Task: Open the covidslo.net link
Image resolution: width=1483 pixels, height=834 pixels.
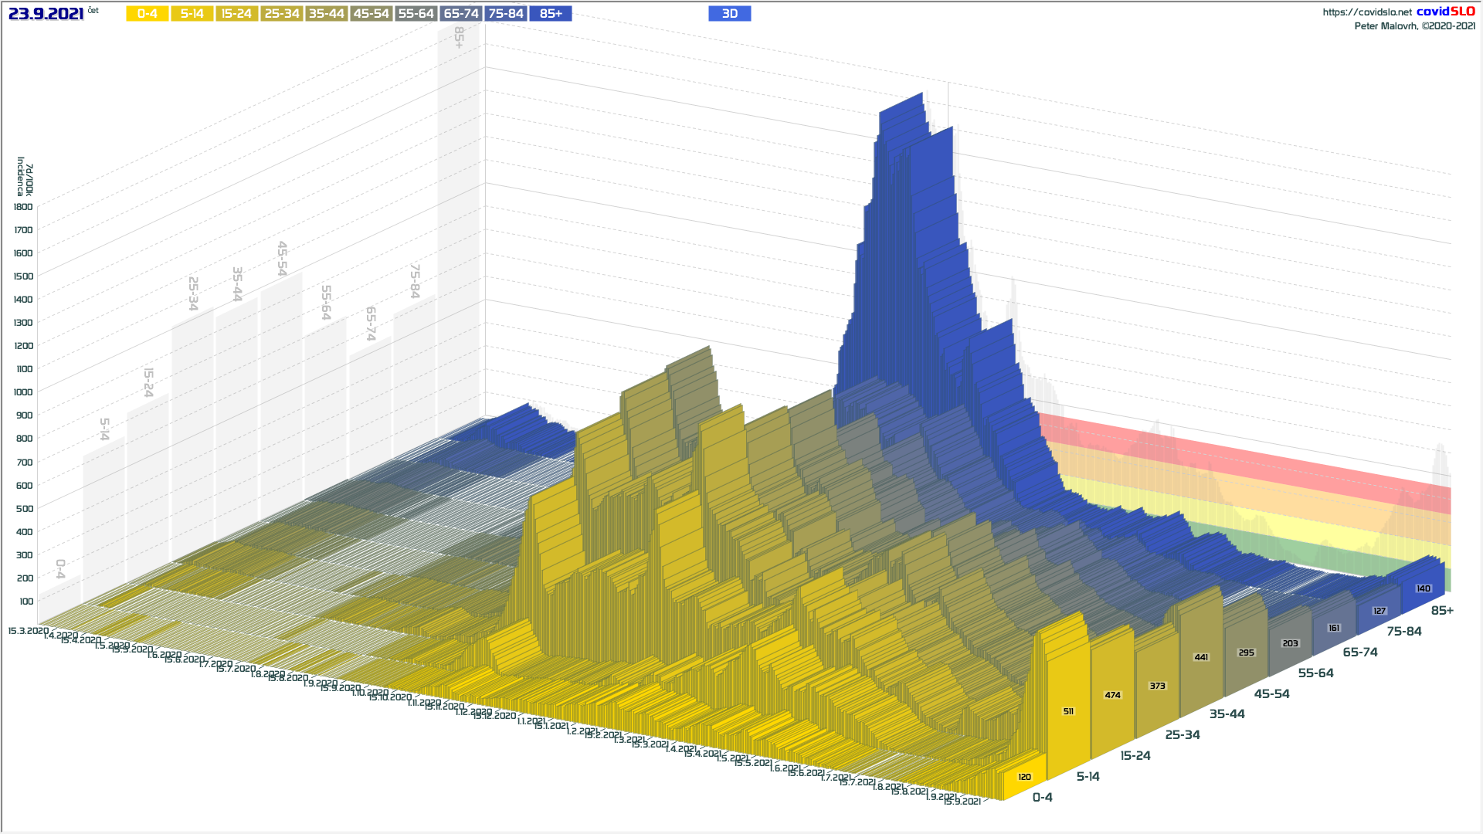Action: [x=1367, y=12]
